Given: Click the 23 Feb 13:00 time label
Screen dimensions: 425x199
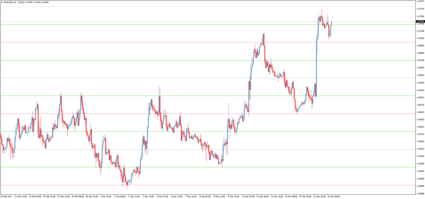Looking at the screenshot, I should pyautogui.click(x=21, y=197).
